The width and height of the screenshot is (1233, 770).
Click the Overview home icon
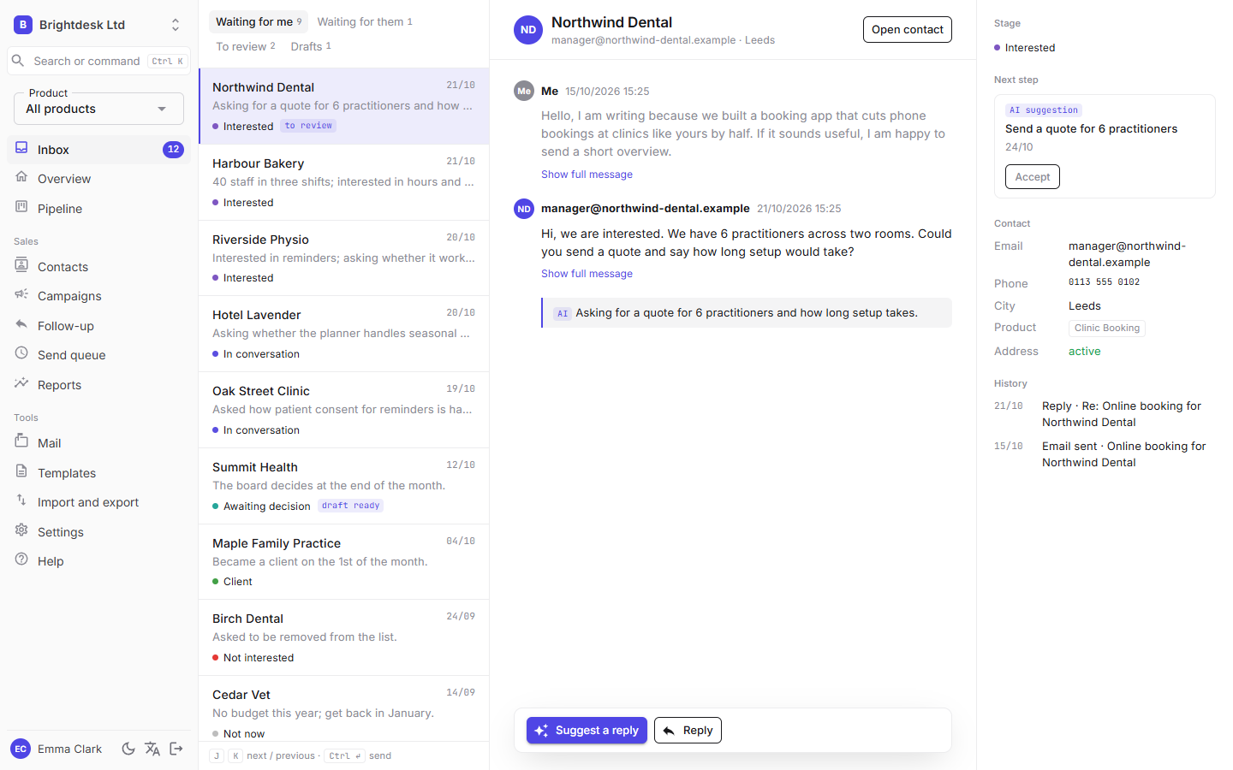[x=21, y=178]
